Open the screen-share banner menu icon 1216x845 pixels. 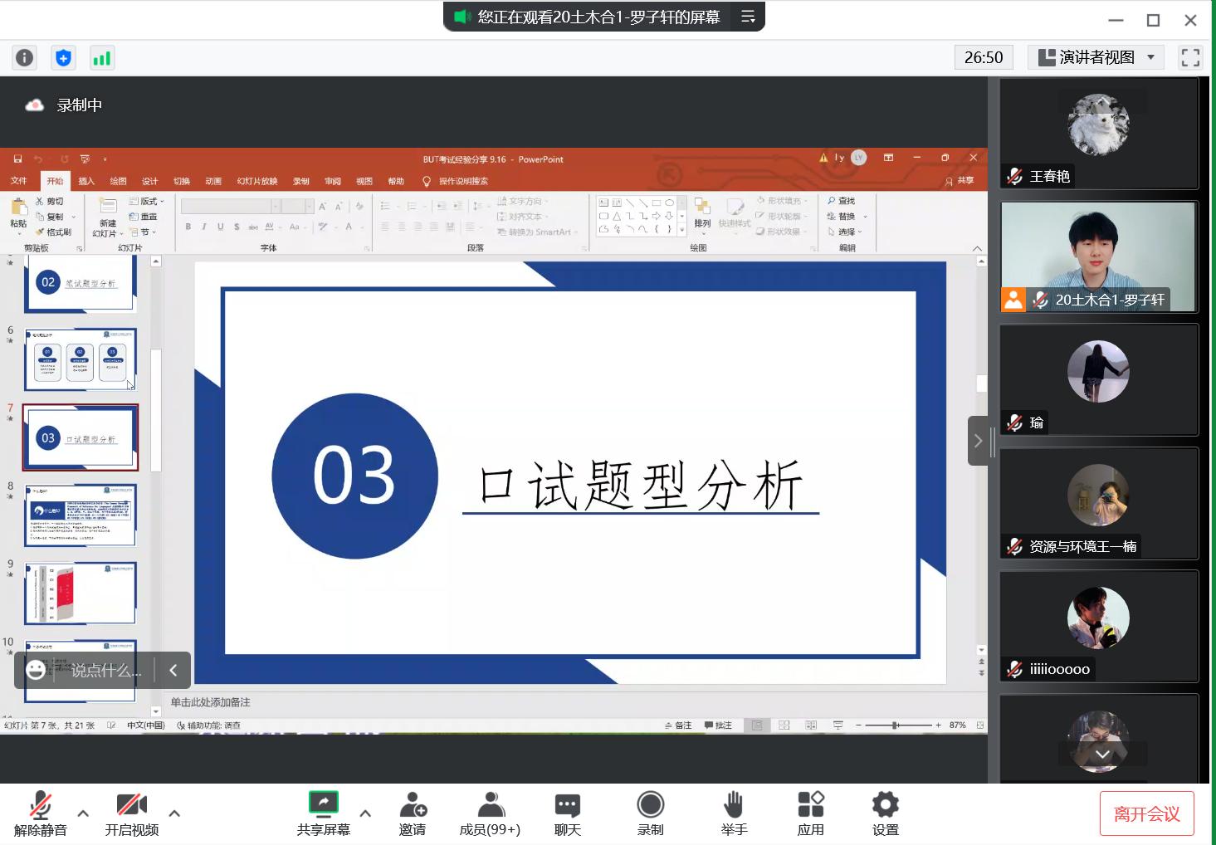coord(748,17)
